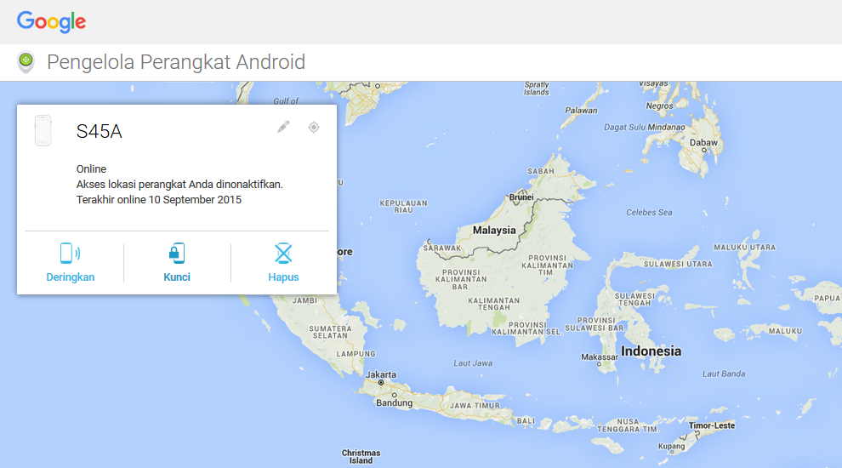The width and height of the screenshot is (842, 468).
Task: Click the Nusa Tenggara Tim. label
Action: click(628, 425)
